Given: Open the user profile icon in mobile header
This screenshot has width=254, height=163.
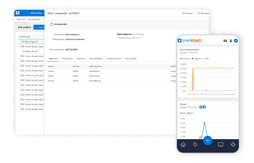Looking at the screenshot, I should [231, 40].
